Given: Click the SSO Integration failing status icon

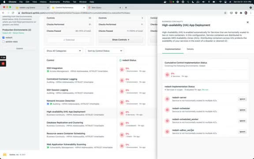Looking at the screenshot, I should (x=122, y=70).
